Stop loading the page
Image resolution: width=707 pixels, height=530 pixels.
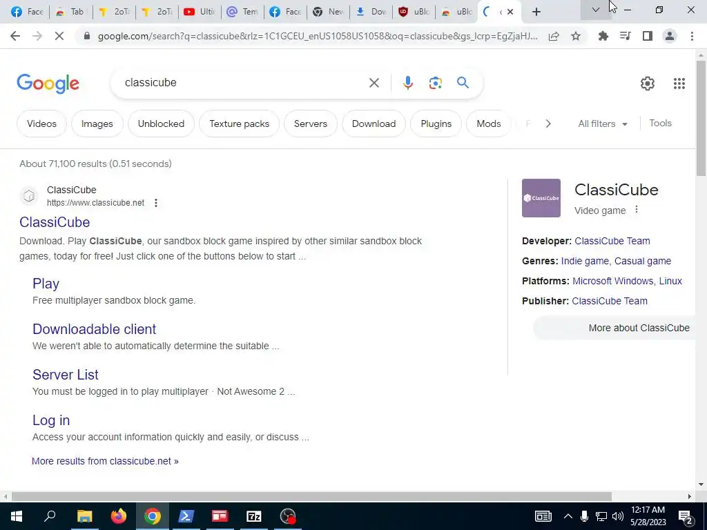click(59, 36)
